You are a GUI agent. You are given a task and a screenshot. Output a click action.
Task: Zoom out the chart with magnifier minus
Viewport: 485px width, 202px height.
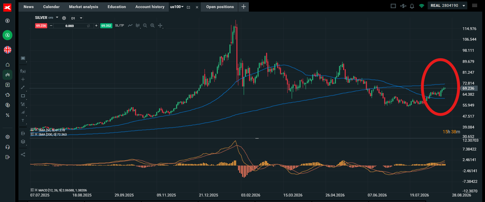145,26
